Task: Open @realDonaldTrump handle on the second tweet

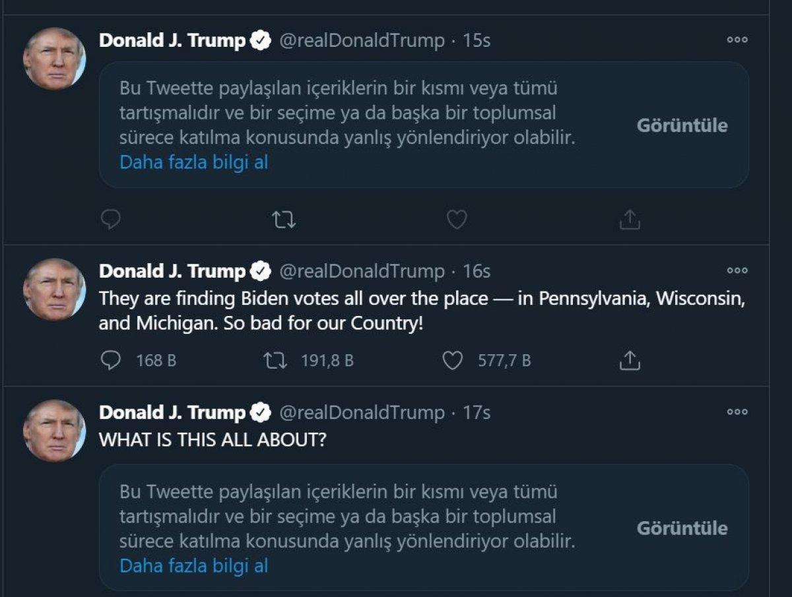Action: click(362, 270)
